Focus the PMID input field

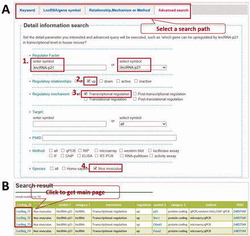109,138
